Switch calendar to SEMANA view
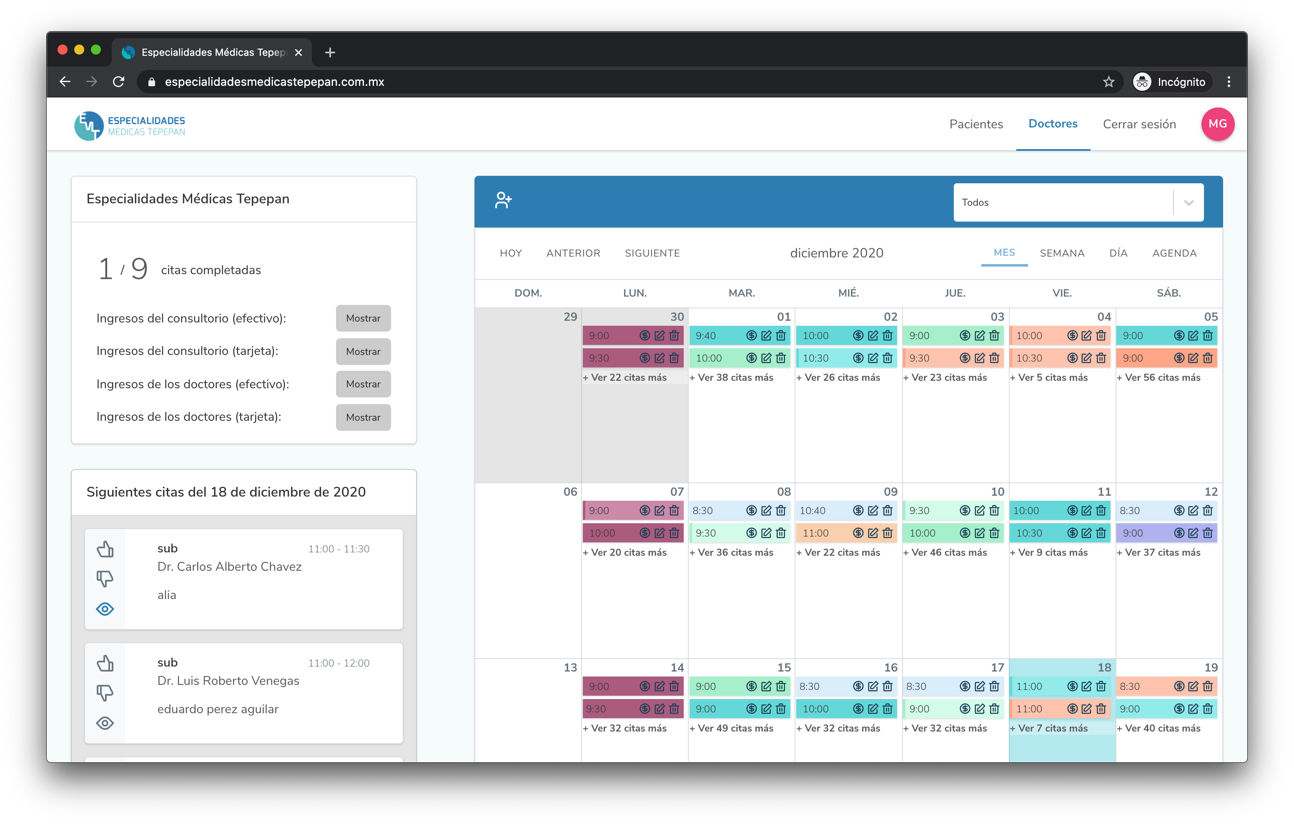This screenshot has height=824, width=1294. (1062, 254)
